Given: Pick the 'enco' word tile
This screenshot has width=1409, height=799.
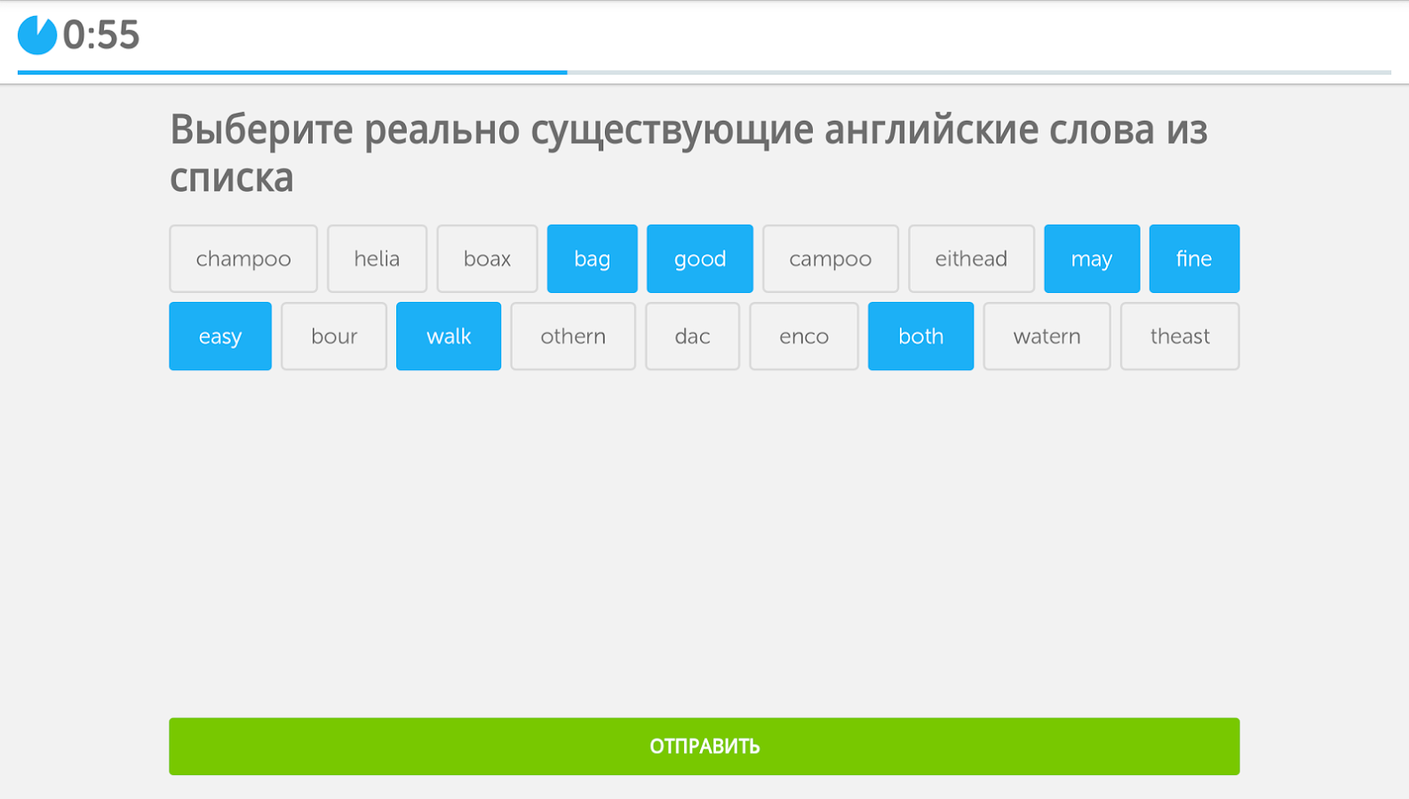Looking at the screenshot, I should (804, 336).
